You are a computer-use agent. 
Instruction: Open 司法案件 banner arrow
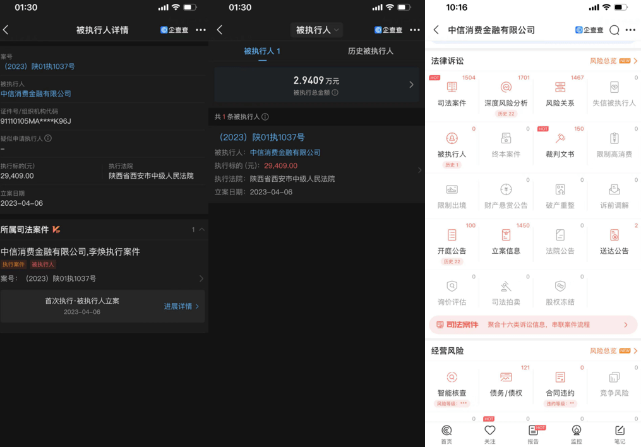click(626, 325)
